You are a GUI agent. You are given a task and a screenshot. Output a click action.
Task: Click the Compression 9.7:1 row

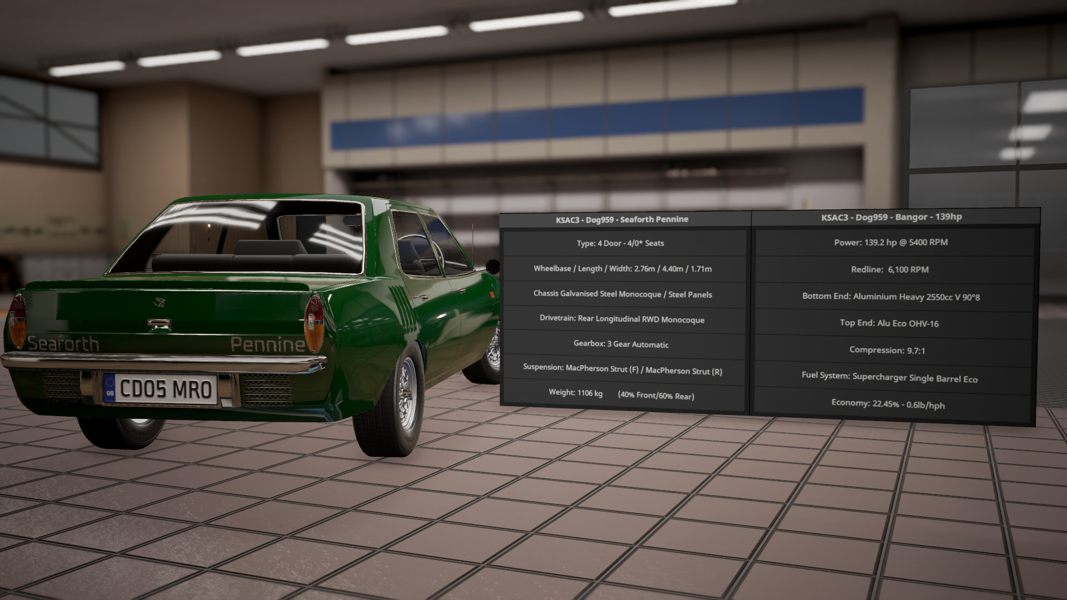[x=887, y=350]
